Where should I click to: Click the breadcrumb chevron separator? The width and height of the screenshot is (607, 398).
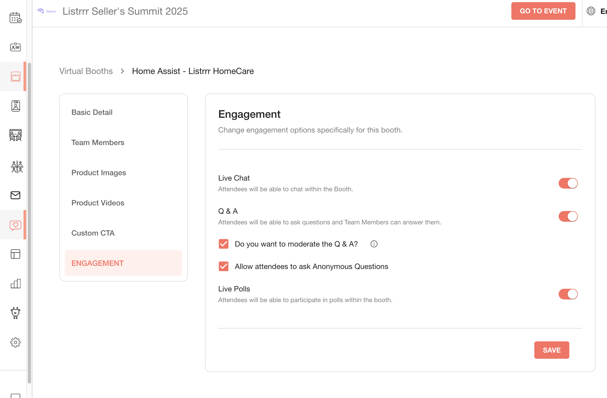[x=122, y=71]
